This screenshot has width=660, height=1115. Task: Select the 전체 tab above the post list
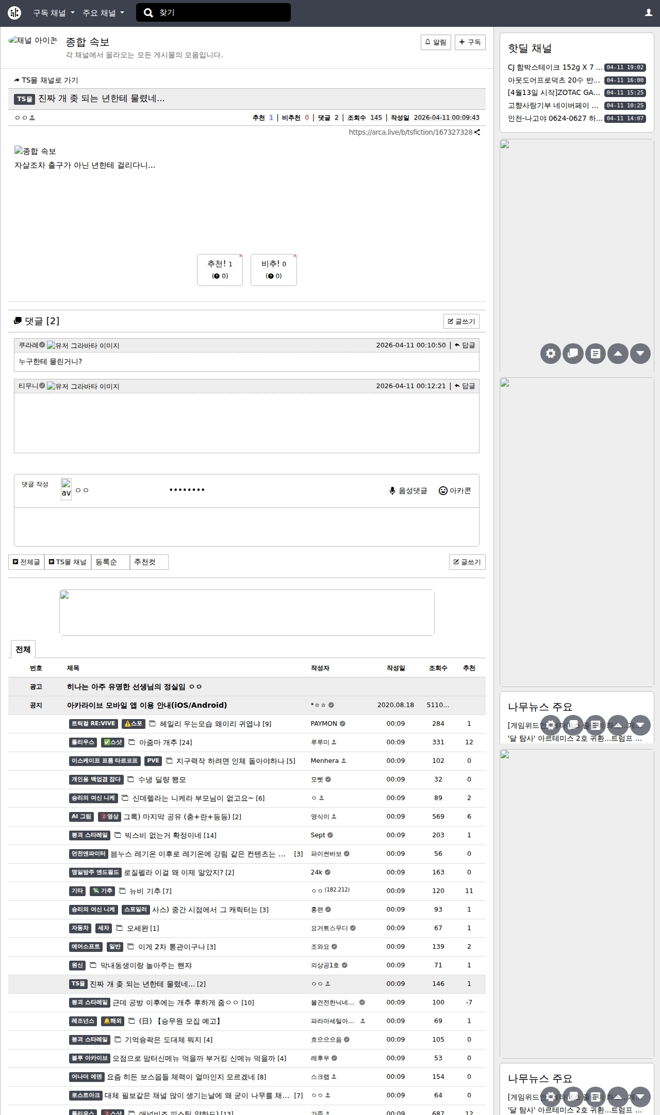click(23, 649)
